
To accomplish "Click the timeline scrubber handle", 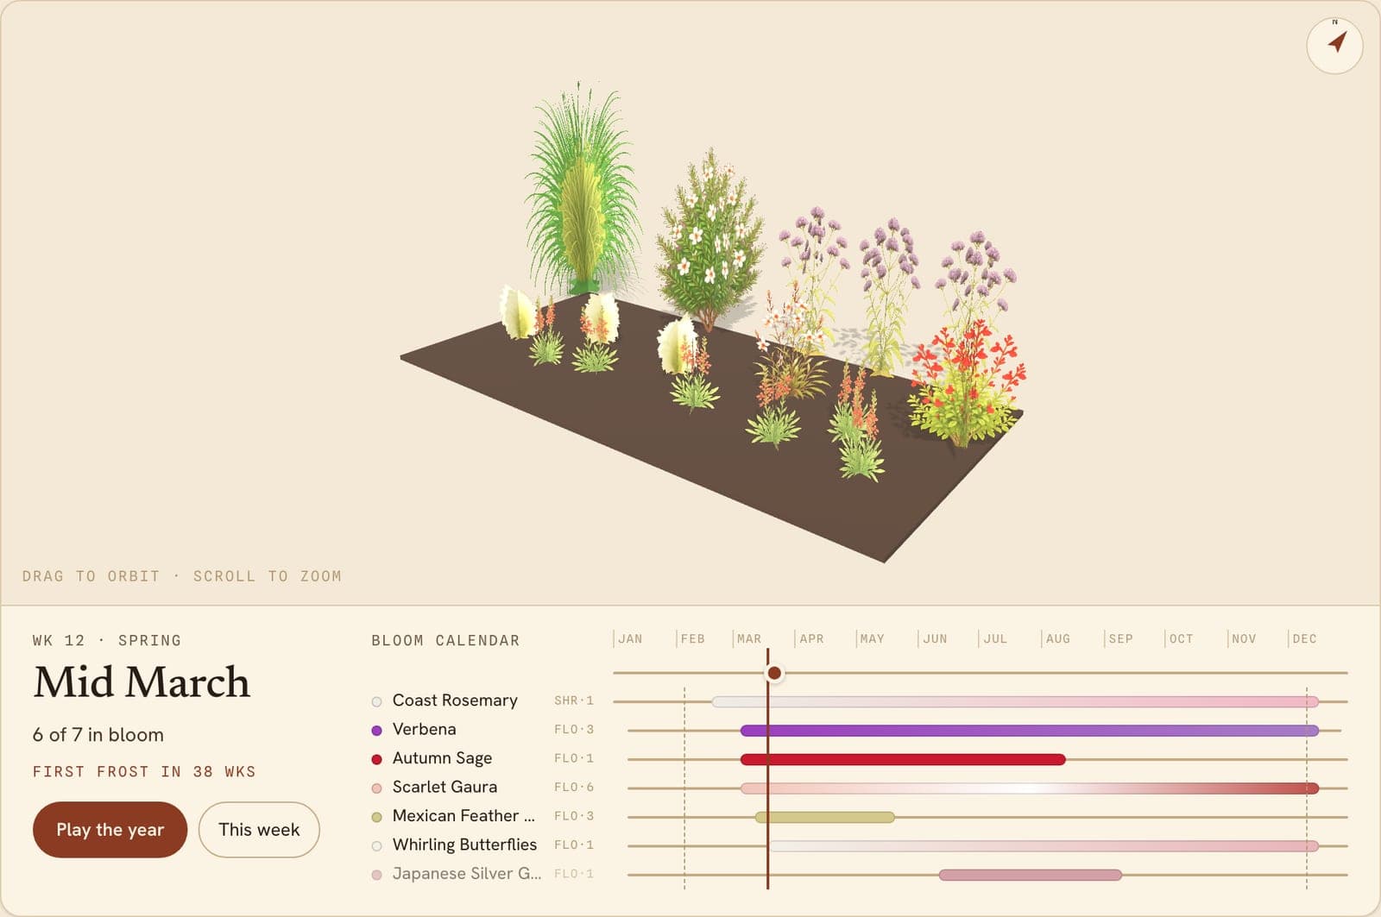I will click(x=774, y=672).
